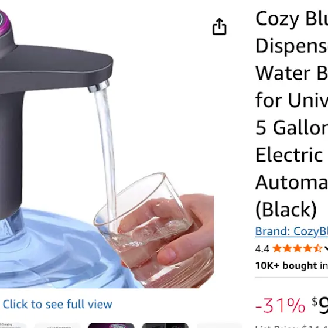
Task: Click the Cozy Blue product title heading
Action: pos(292,114)
